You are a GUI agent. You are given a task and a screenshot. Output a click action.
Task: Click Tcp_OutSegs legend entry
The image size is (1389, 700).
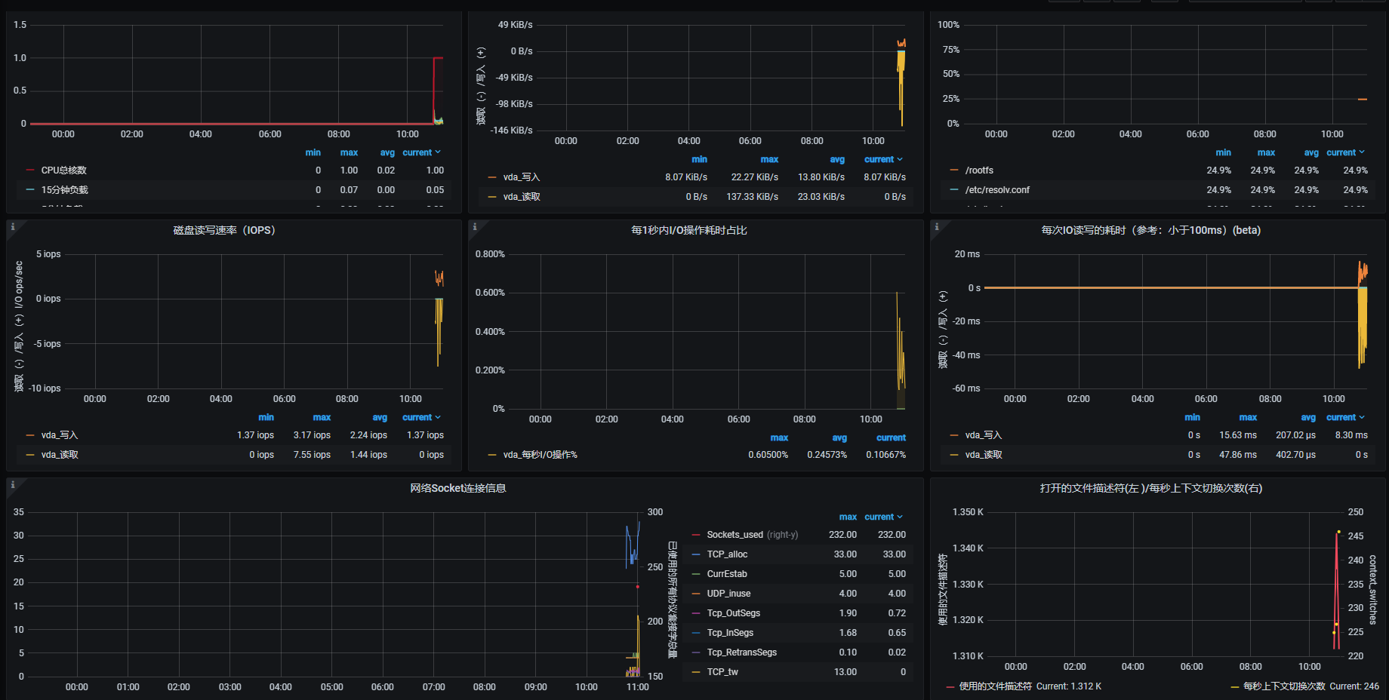click(x=733, y=613)
